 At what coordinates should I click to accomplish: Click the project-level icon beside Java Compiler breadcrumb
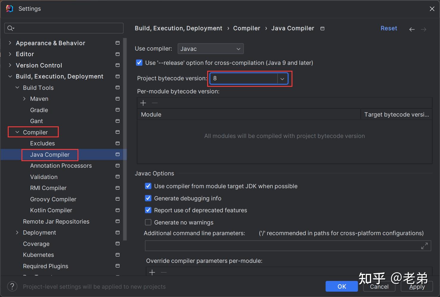[322, 29]
